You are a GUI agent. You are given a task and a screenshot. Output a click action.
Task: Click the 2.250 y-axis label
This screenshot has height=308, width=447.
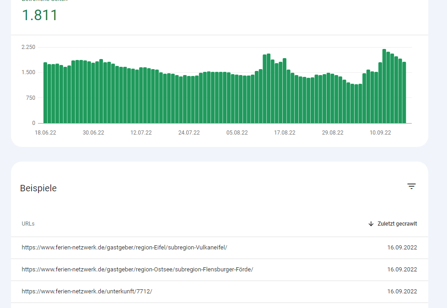coord(28,47)
